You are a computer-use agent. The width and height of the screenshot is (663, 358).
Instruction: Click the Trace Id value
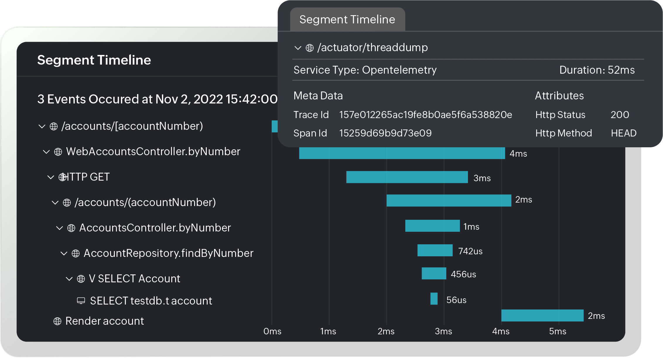(425, 115)
